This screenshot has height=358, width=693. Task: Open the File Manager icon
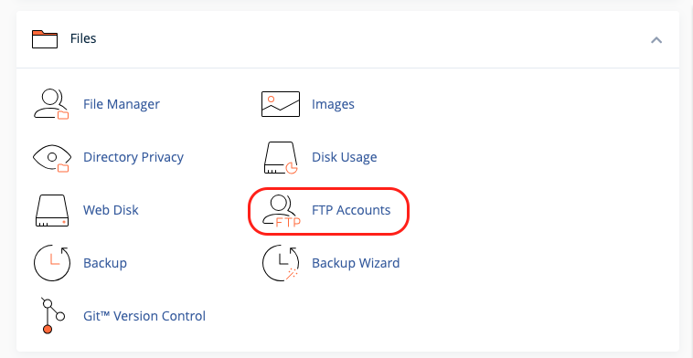tap(51, 104)
